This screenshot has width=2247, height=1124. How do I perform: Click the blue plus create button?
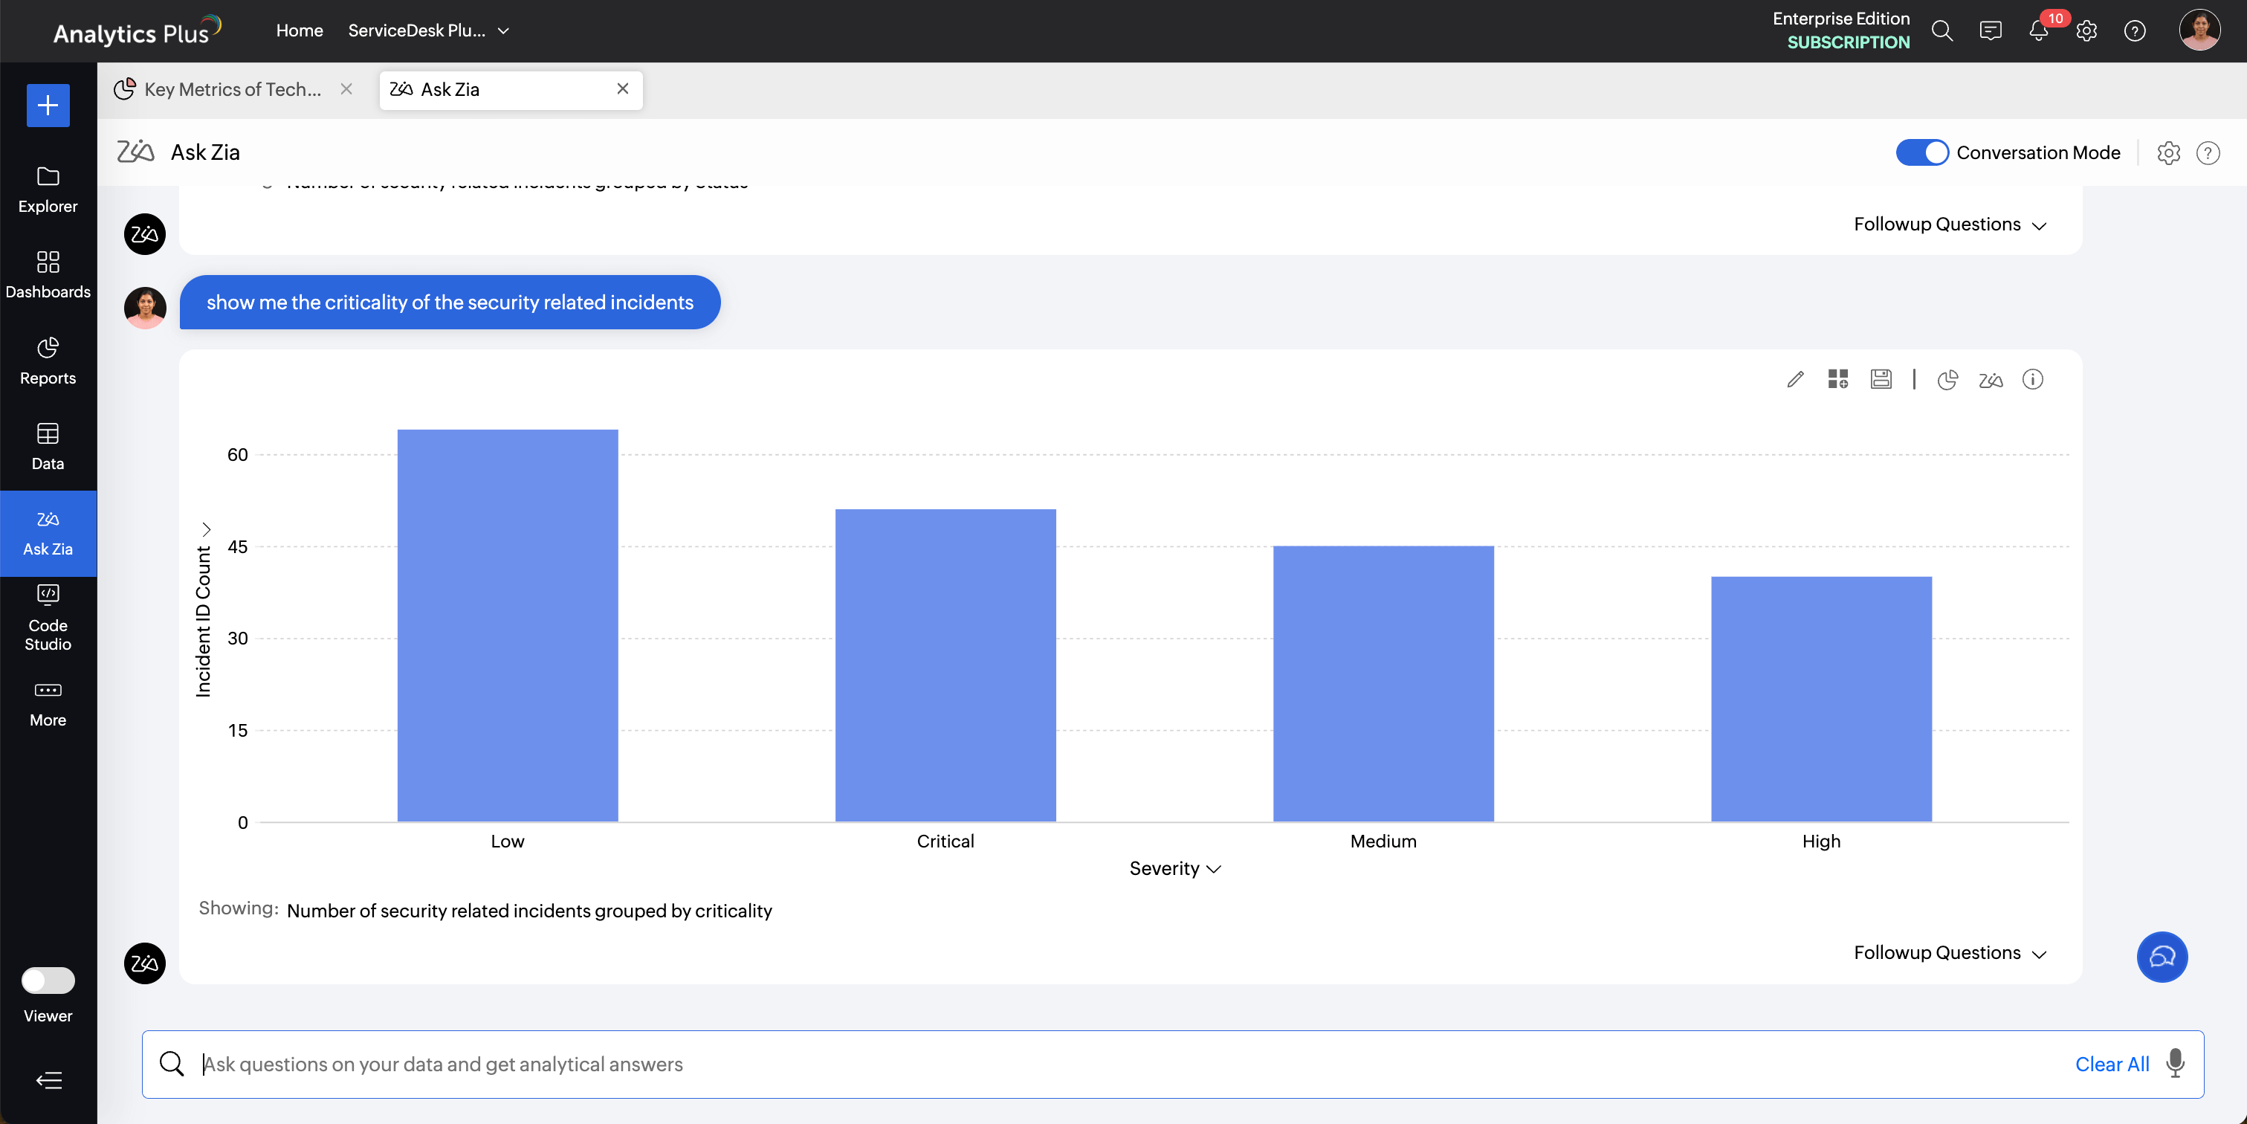(x=48, y=106)
